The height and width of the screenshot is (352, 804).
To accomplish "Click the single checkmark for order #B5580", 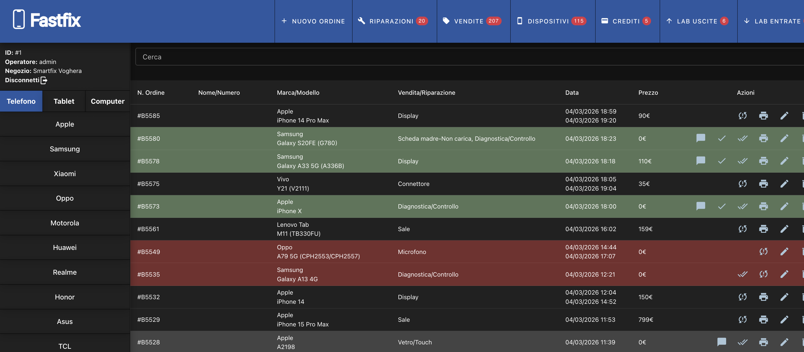I will [722, 138].
